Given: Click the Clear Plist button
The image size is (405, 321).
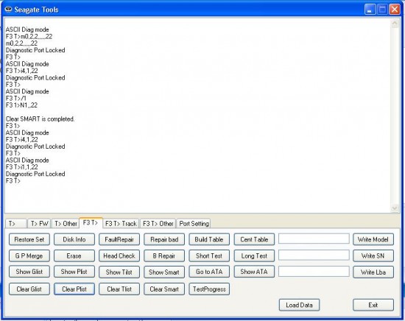Looking at the screenshot, I should point(74,289).
